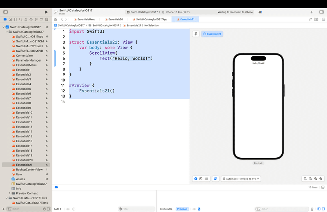
Task: Toggle the debug area at editor bottom
Action: click(323, 187)
